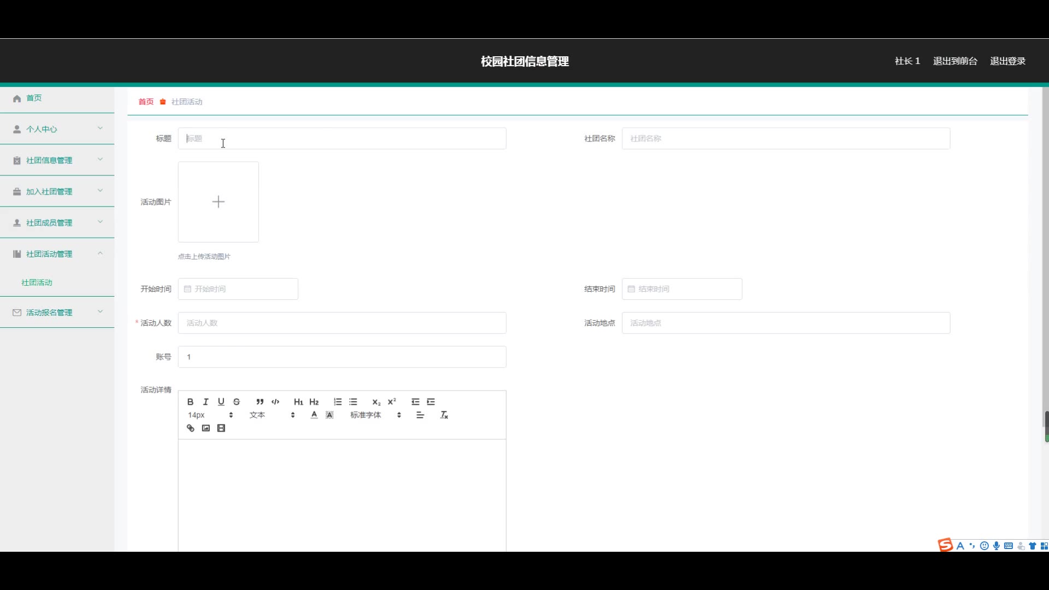Create a bulleted list

[353, 402]
